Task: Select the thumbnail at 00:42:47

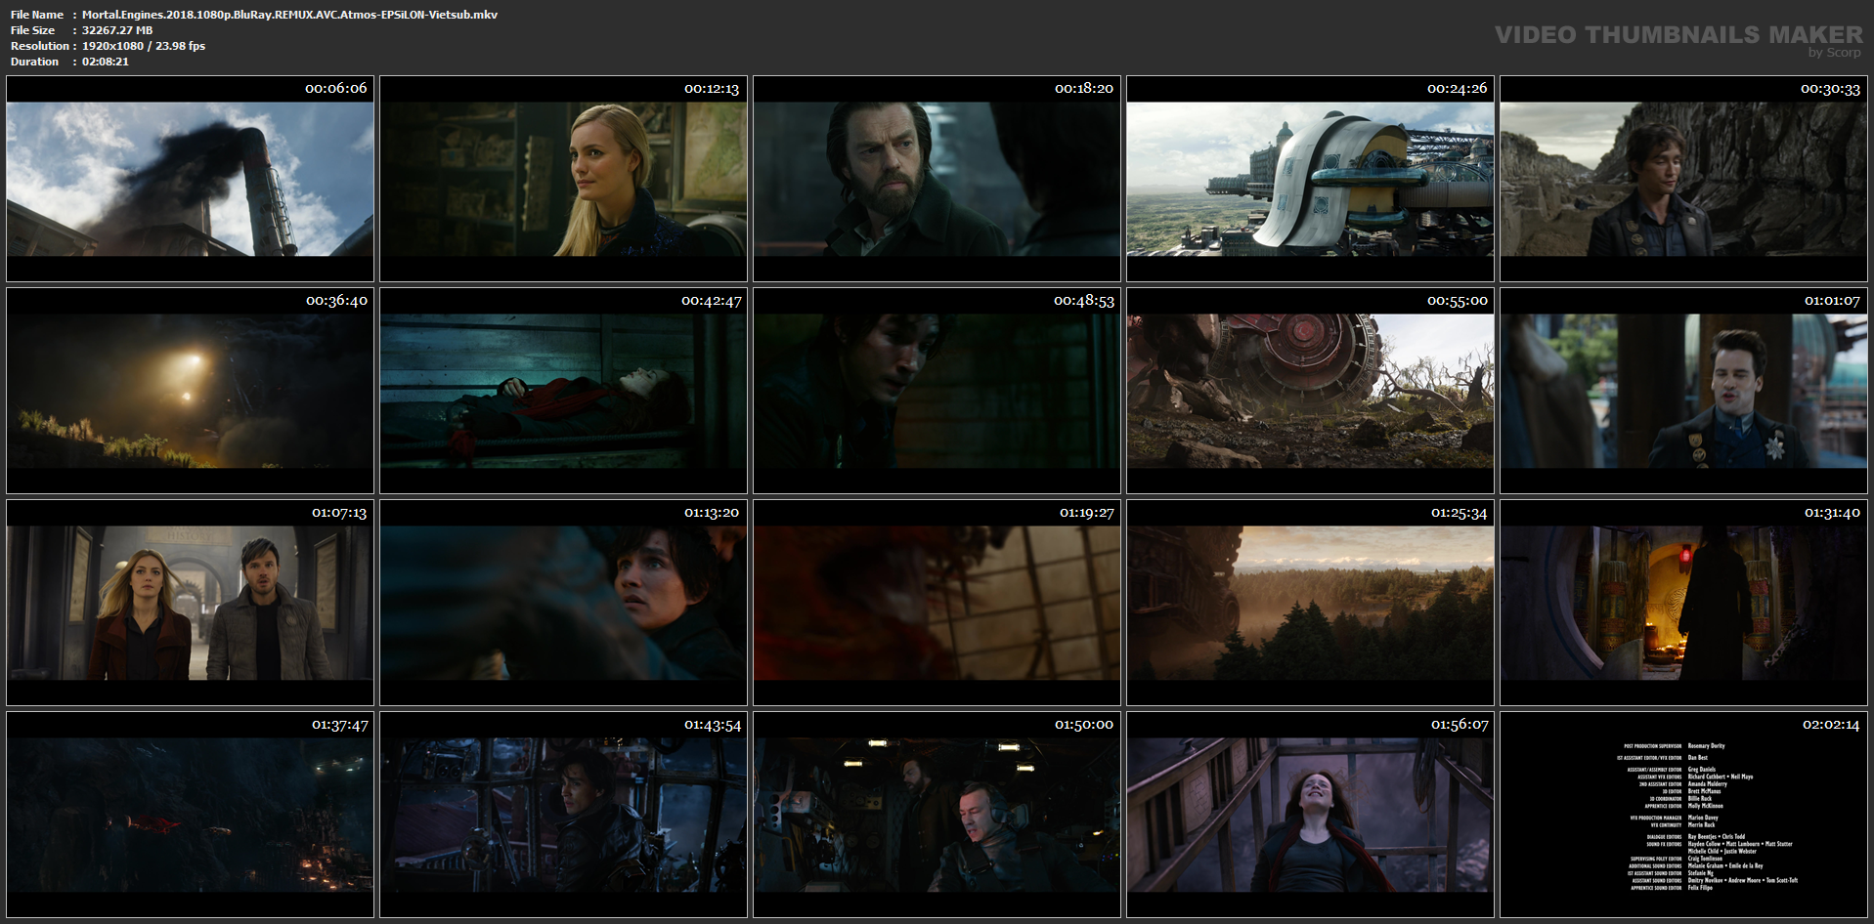Action: pyautogui.click(x=563, y=391)
